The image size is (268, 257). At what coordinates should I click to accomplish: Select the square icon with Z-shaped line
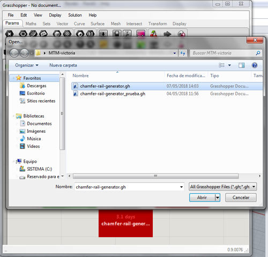point(127,34)
